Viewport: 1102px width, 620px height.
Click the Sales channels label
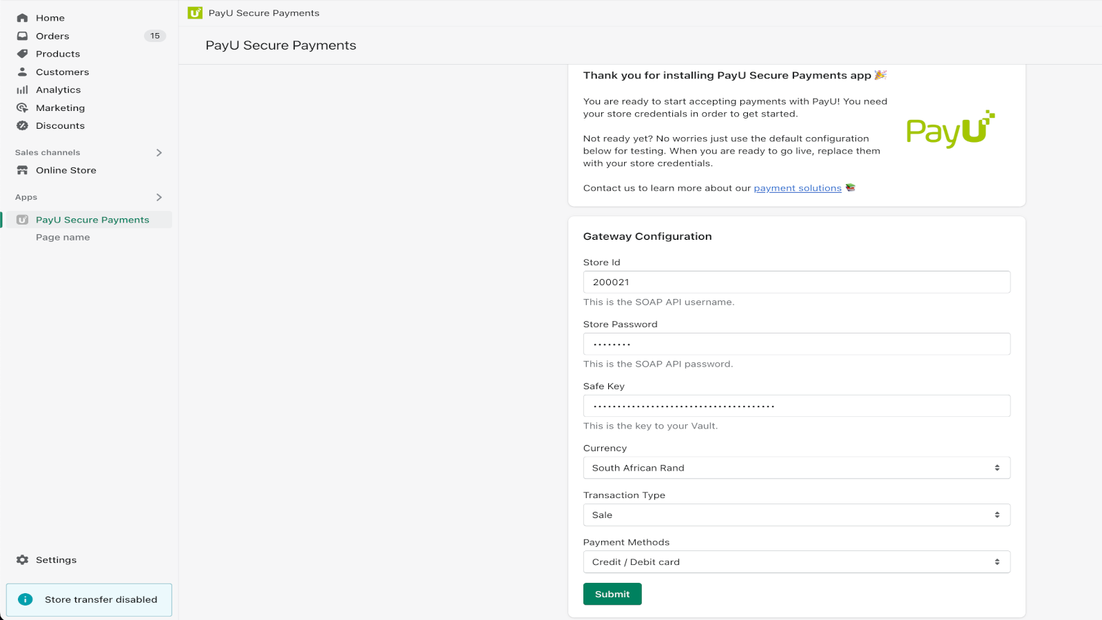click(48, 152)
